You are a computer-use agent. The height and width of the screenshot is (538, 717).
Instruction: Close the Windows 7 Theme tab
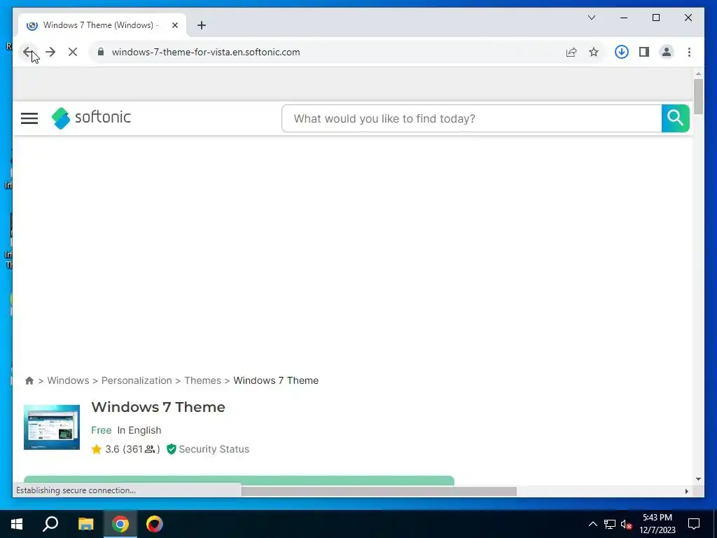coord(174,25)
